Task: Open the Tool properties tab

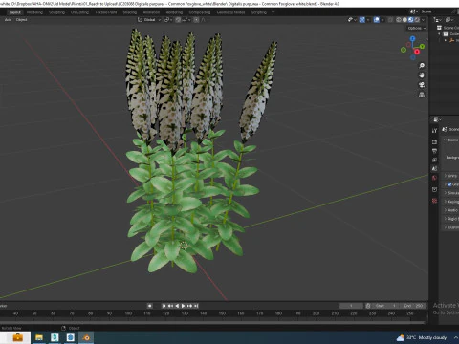Action: pyautogui.click(x=434, y=131)
